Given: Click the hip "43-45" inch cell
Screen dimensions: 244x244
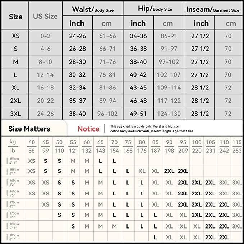Looking at the screenshot, I should 138,88.
